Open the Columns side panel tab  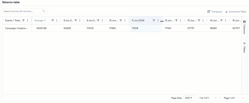coord(244,27)
